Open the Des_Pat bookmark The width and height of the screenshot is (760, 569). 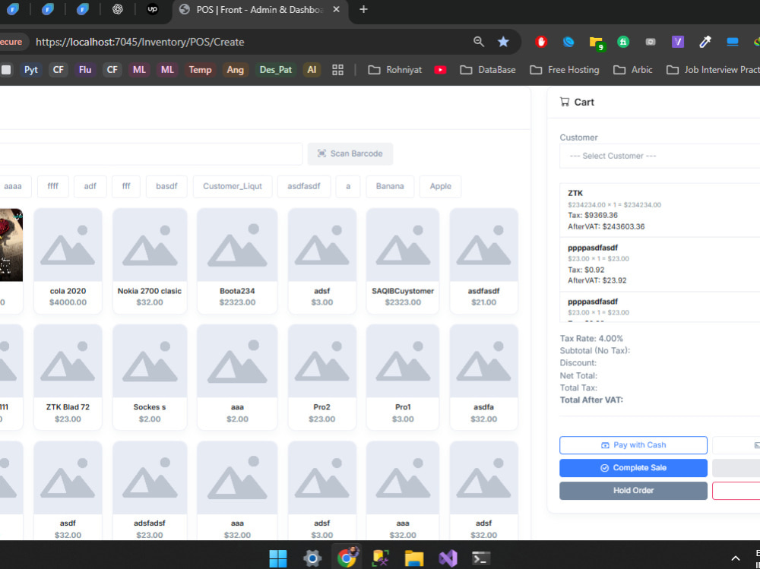tap(276, 70)
